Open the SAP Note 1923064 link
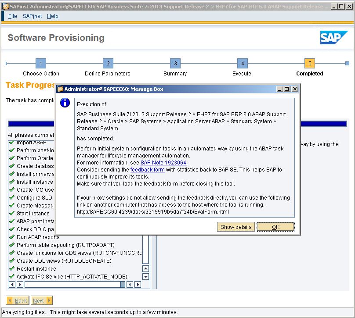The height and width of the screenshot is (318, 355). [x=163, y=162]
